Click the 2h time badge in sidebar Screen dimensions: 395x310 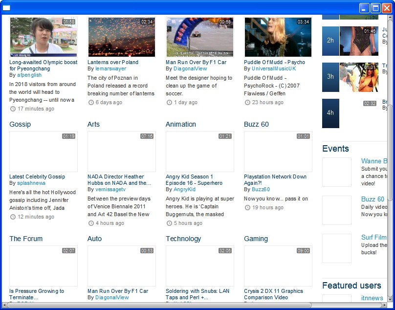click(x=330, y=41)
